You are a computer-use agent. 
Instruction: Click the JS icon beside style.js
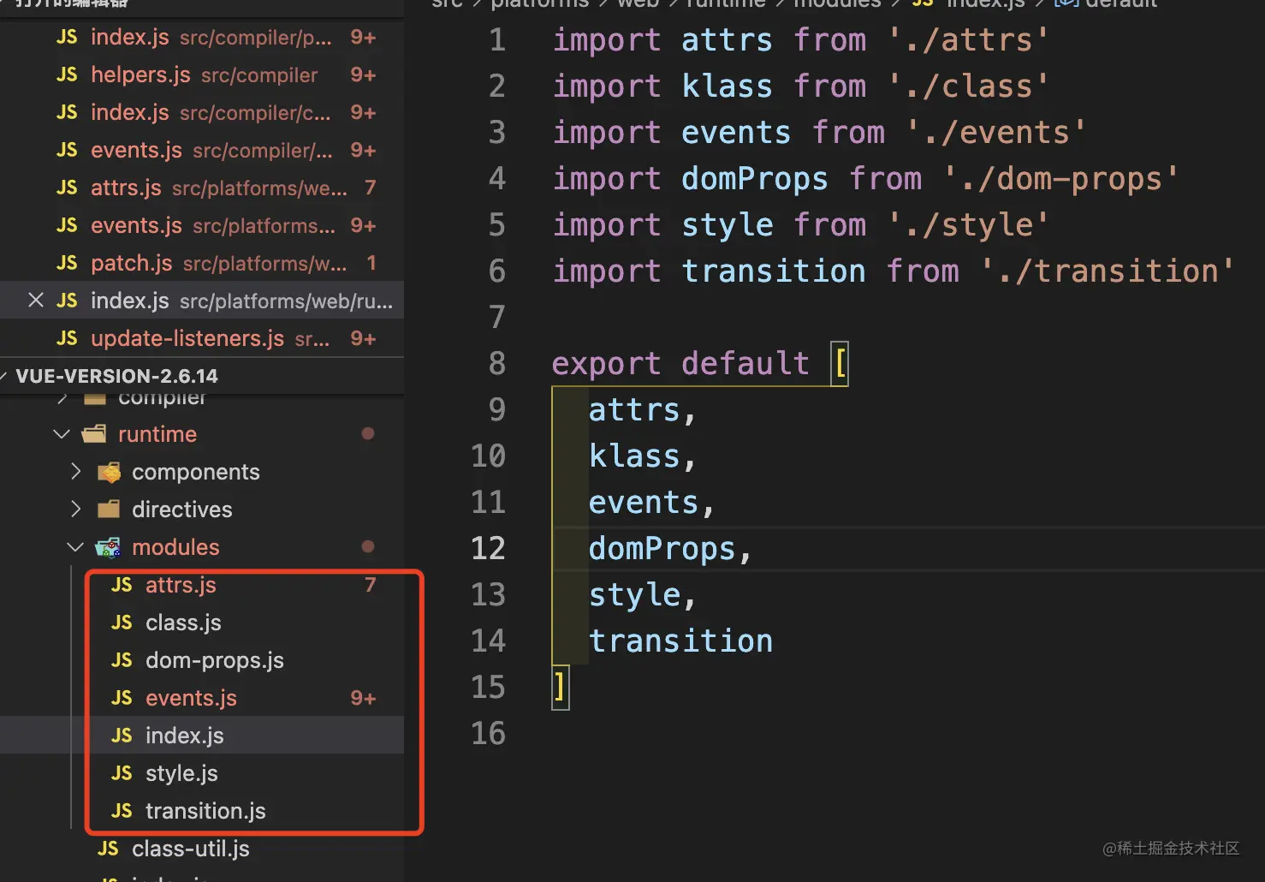tap(122, 773)
